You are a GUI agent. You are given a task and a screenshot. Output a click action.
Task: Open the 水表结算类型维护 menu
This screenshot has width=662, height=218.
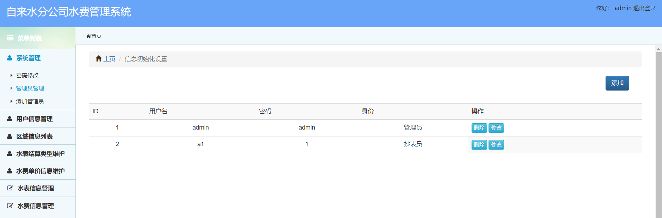pos(38,153)
